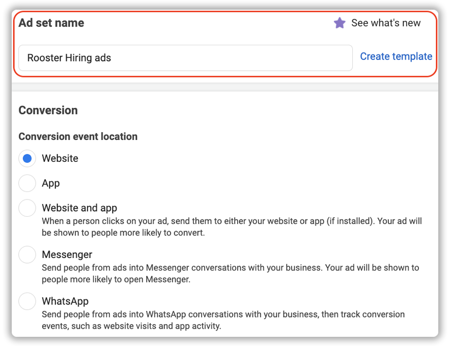Screen dimensions: 450x346
Task: Click the Messenger conversations description text
Action: click(231, 273)
